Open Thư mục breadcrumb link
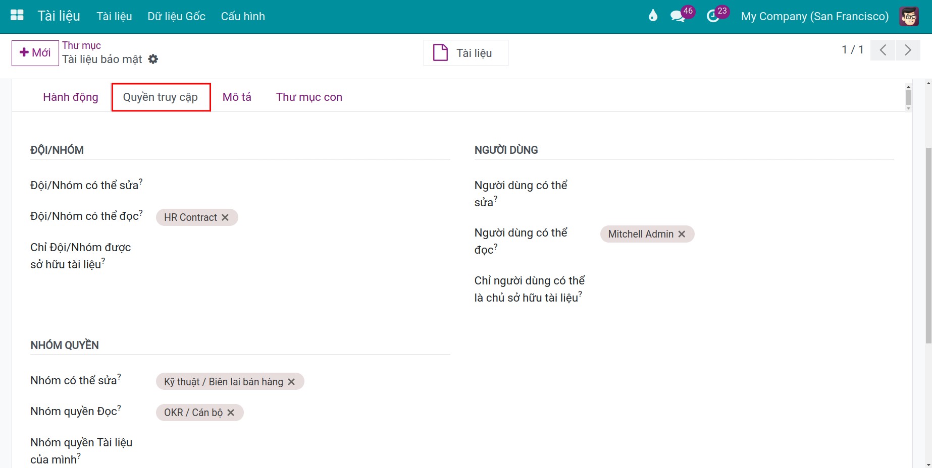The width and height of the screenshot is (932, 468). pyautogui.click(x=81, y=45)
